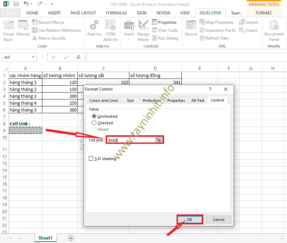Open the XML Source pane
Screen dimensions: 287x243
coord(191,28)
